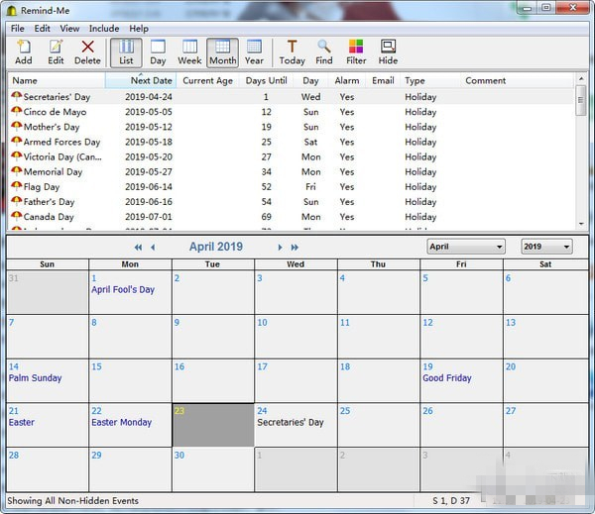Open Find with the magnifier icon

pyautogui.click(x=324, y=51)
